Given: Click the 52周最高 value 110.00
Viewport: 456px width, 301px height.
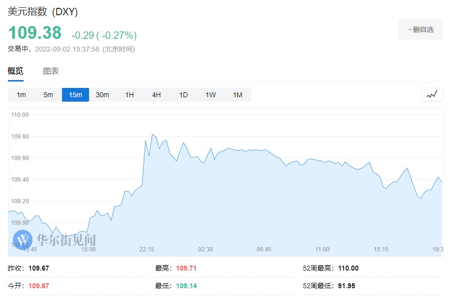Looking at the screenshot, I should click(x=348, y=268).
